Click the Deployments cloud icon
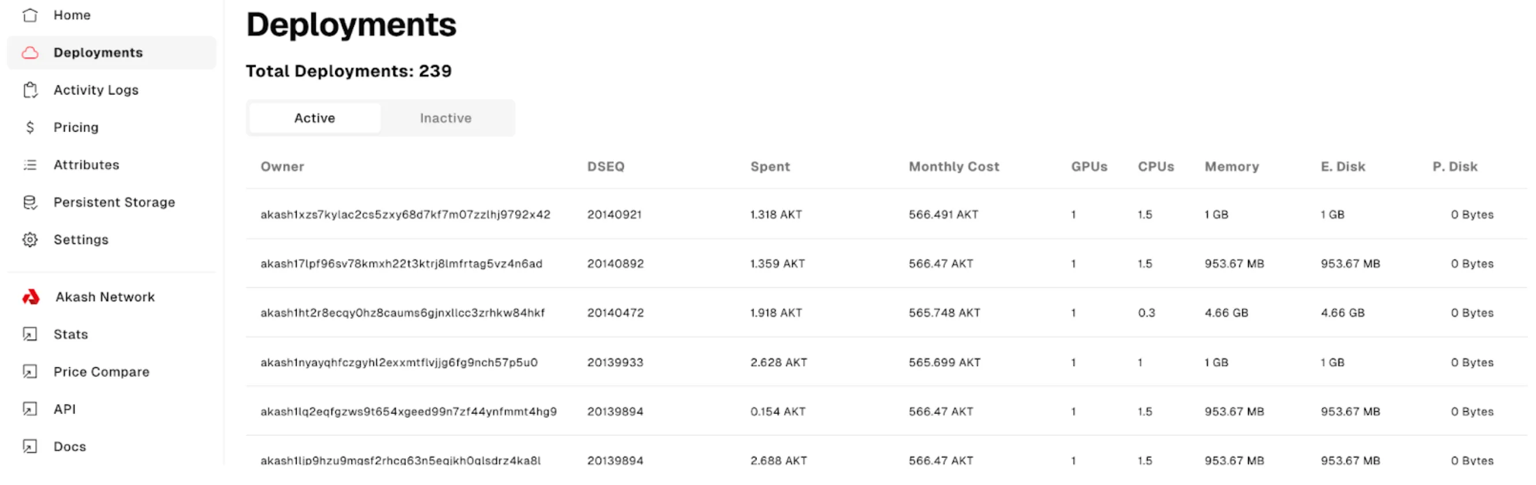The width and height of the screenshot is (1536, 485). coord(30,53)
